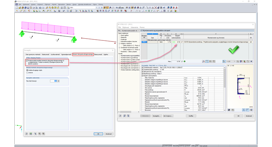Go to next load case arrow
The image size is (272, 147).
pyautogui.click(x=102, y=8)
